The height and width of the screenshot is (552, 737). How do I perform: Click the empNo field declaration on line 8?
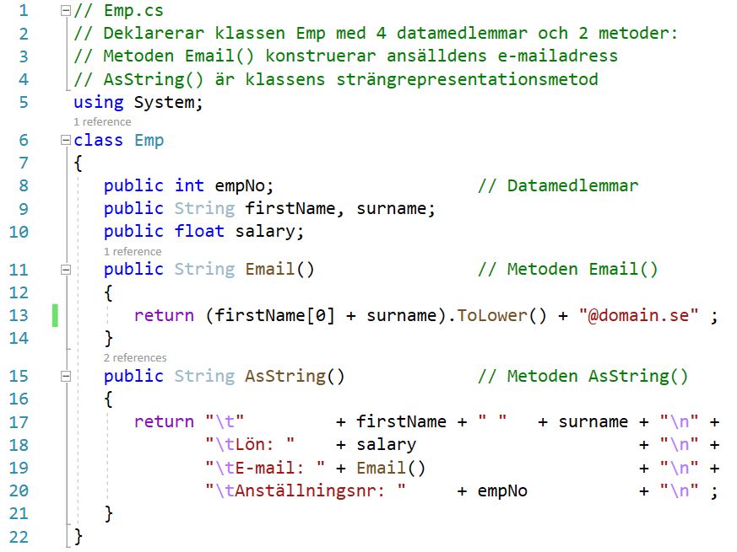pos(245,186)
